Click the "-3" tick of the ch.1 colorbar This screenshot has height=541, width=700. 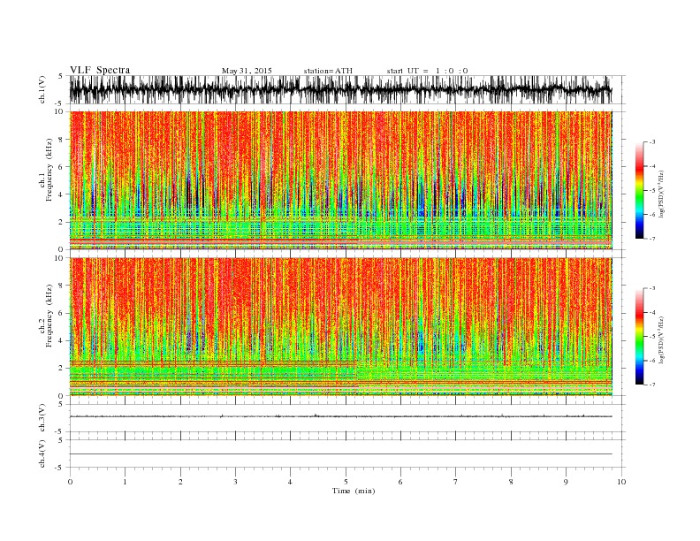click(652, 142)
